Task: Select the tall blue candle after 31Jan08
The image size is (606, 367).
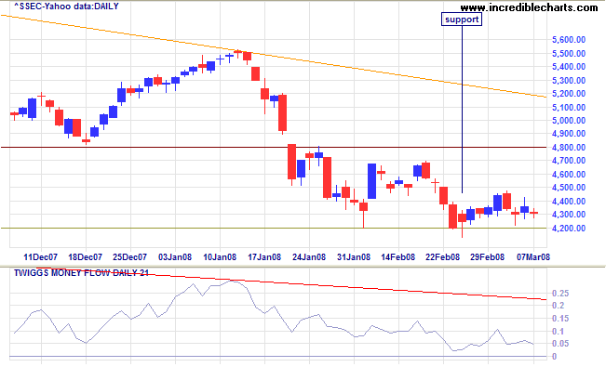Action: [371, 181]
